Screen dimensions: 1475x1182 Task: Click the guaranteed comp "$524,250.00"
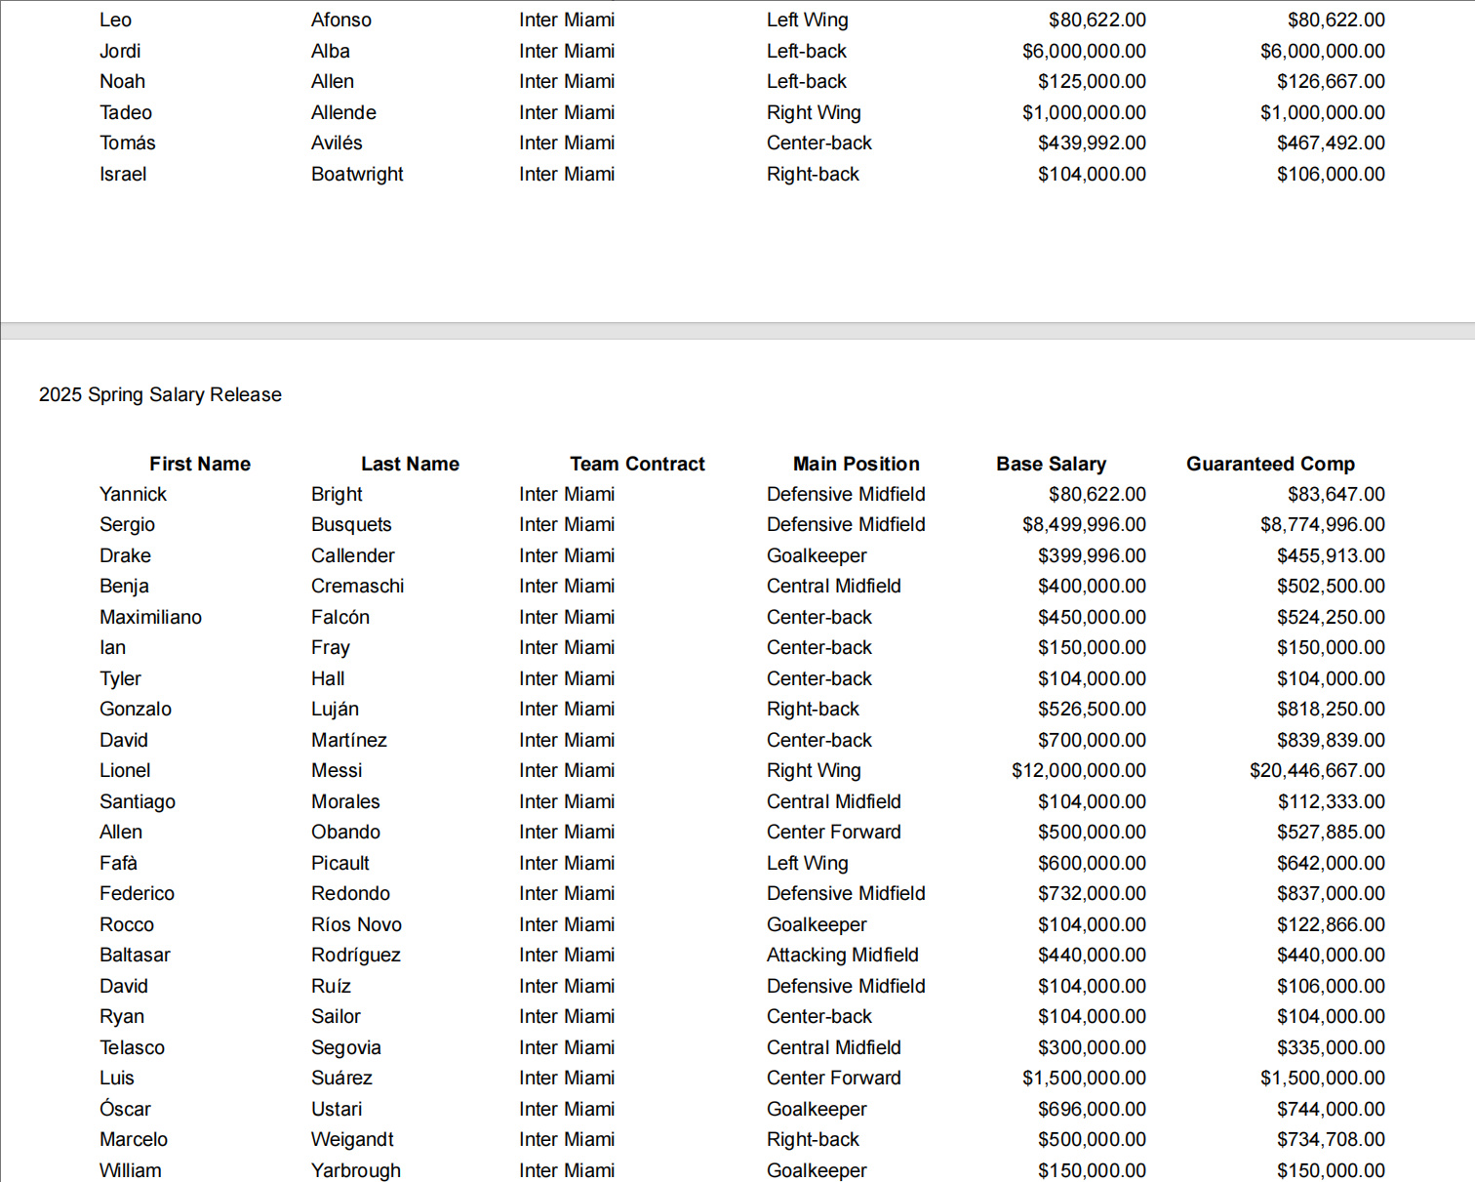point(1331,617)
